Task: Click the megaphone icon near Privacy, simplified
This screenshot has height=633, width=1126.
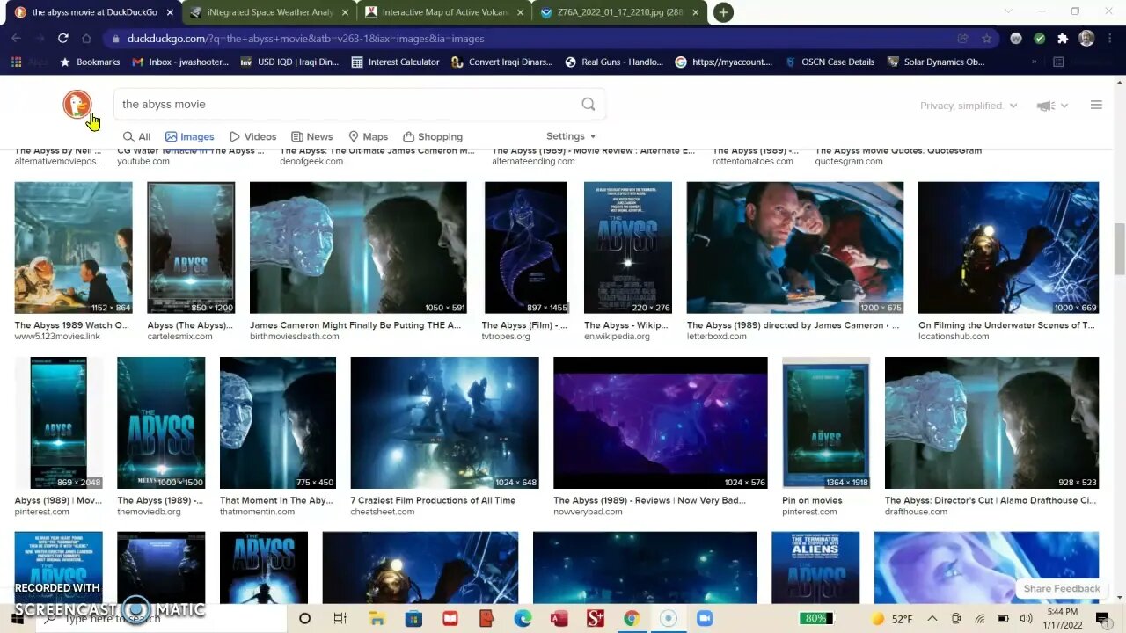Action: point(1045,105)
